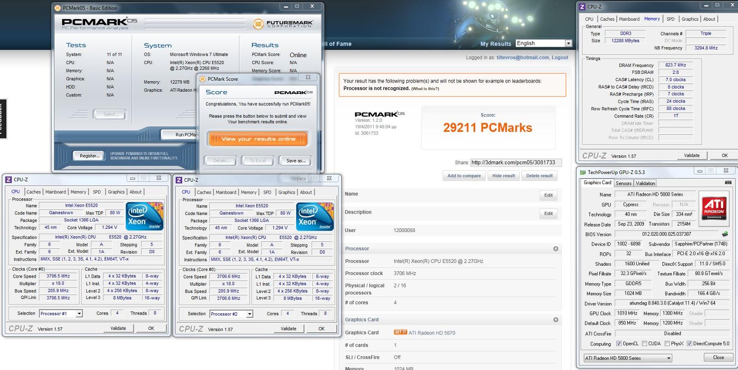The height and width of the screenshot is (370, 738).
Task: Click the GPU Clock '1010 MHz' value
Action: coord(627,313)
